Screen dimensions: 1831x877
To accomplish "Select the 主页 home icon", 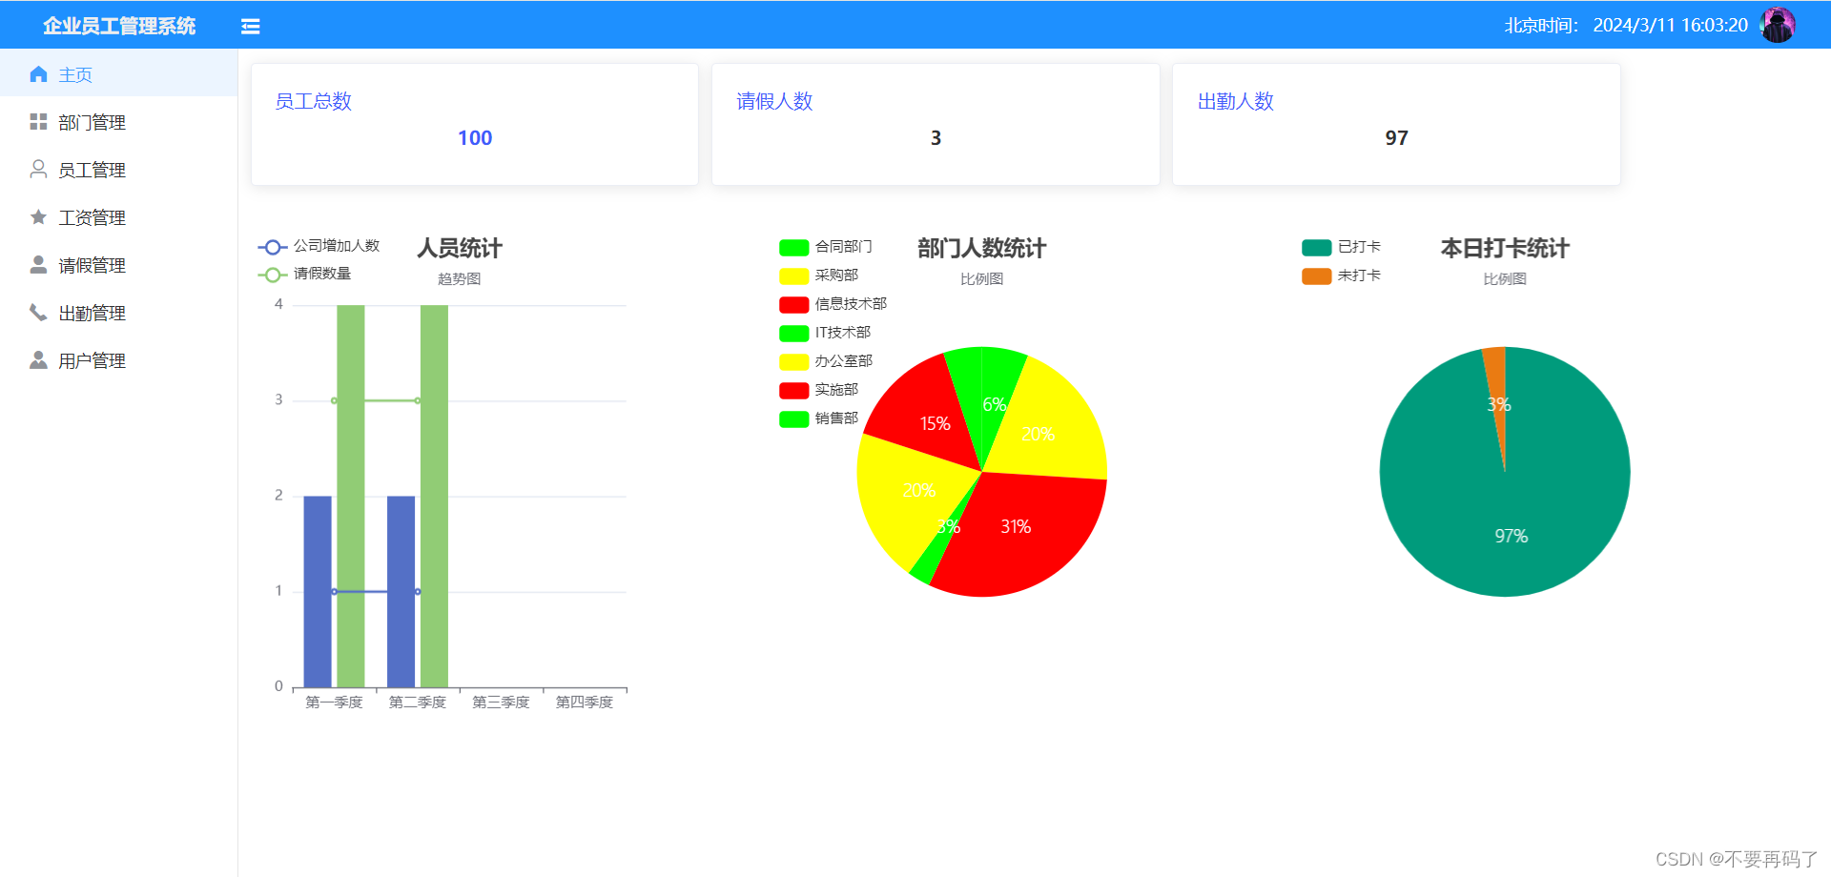I will tap(38, 73).
